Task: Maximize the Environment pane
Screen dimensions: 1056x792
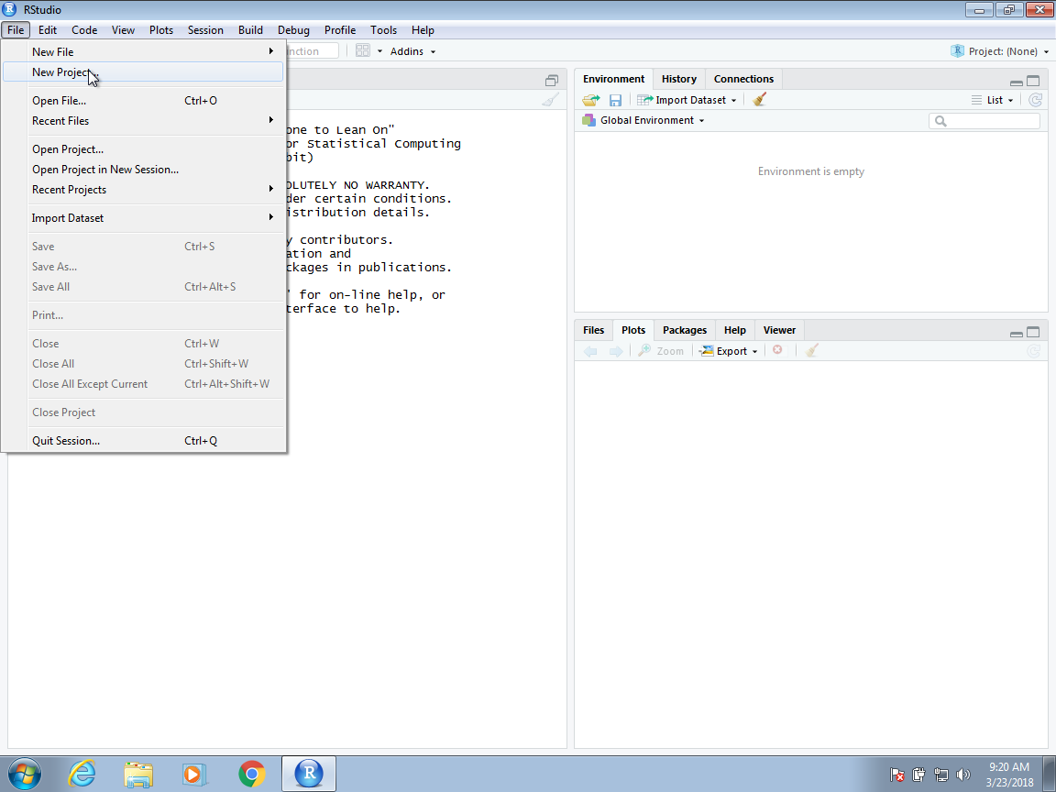Action: (x=1033, y=81)
